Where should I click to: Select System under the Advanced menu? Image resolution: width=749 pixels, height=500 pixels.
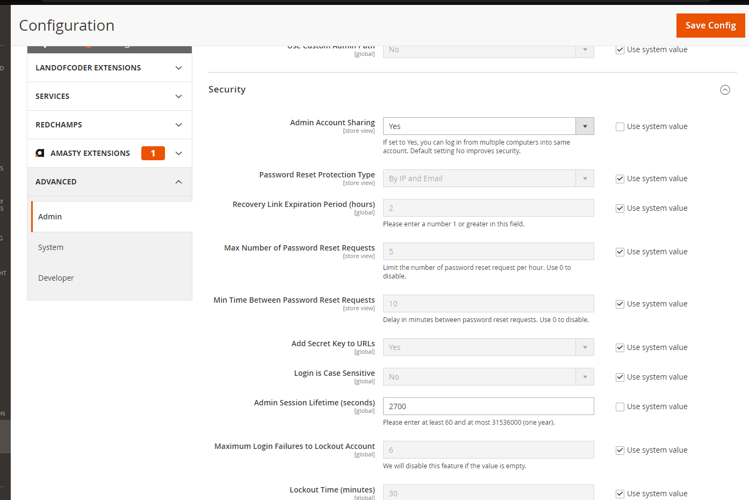click(51, 247)
